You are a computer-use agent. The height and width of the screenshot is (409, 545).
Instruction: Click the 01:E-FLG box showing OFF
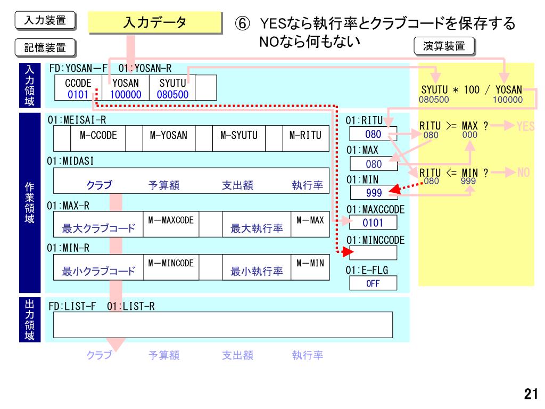pos(373,283)
